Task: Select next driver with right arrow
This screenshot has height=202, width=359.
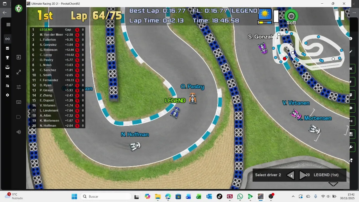Action: pos(302,175)
